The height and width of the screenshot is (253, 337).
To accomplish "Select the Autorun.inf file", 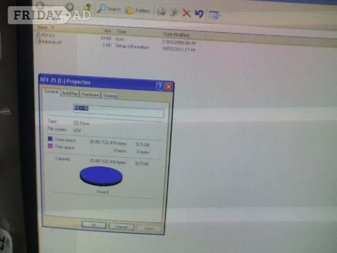I will (51, 41).
